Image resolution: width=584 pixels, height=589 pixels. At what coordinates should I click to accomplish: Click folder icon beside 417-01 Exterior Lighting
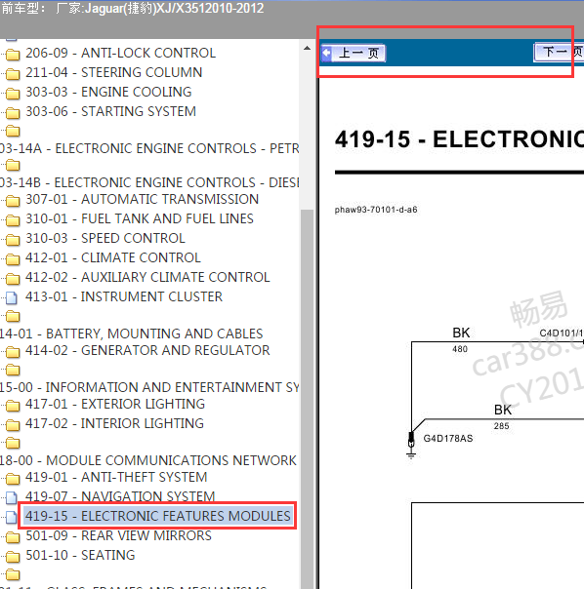pyautogui.click(x=13, y=407)
